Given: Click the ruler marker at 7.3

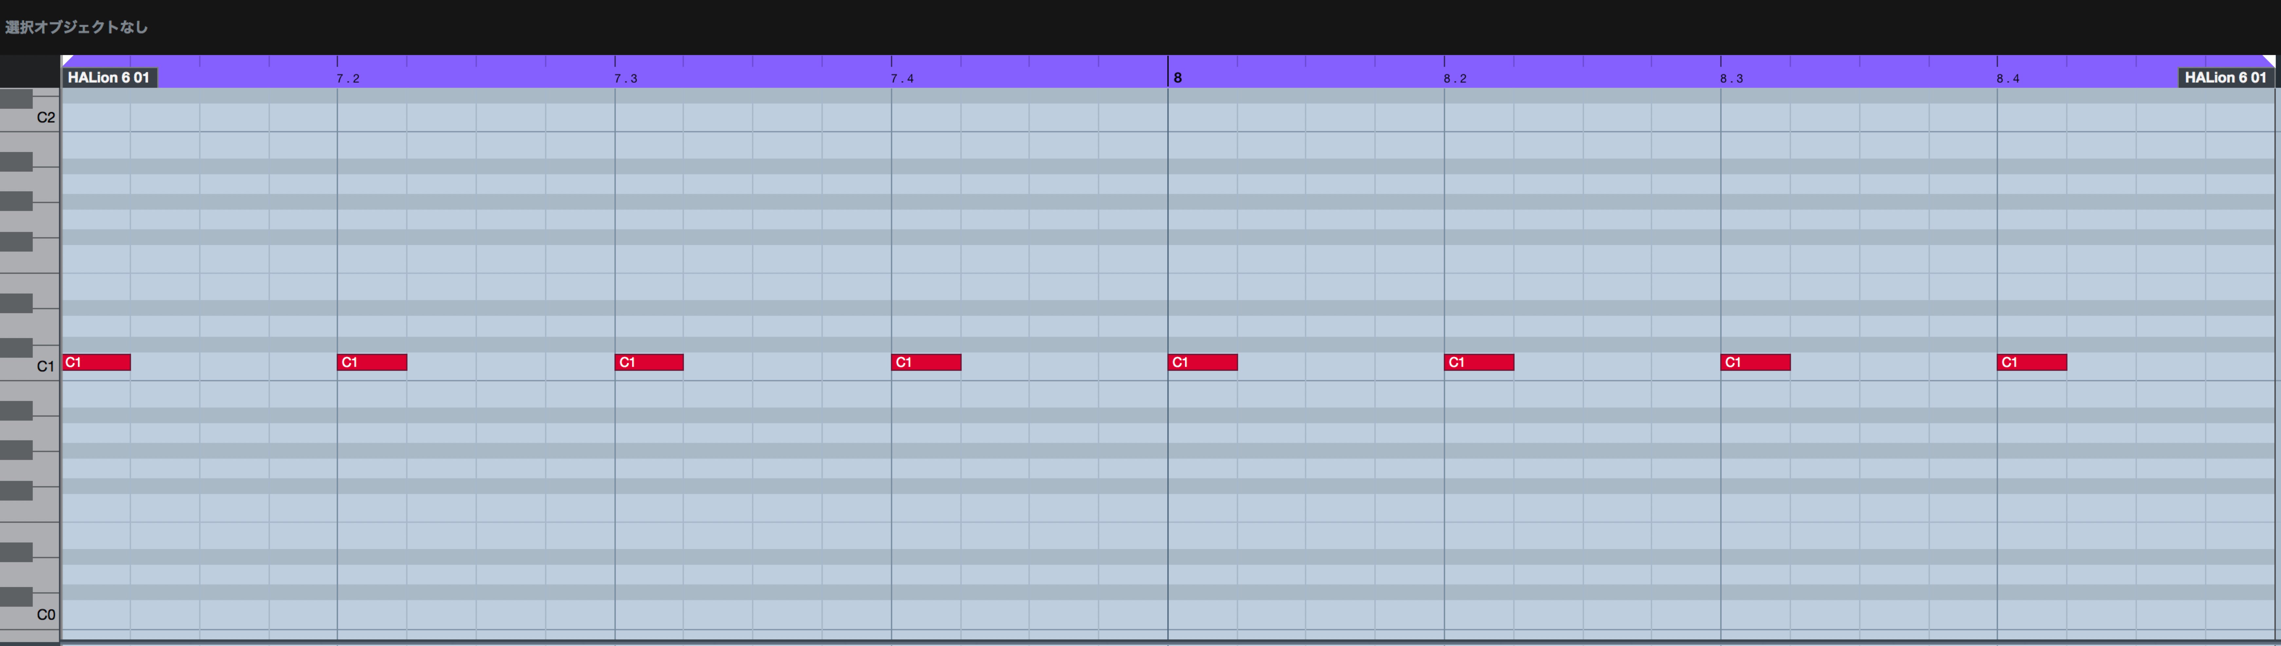Looking at the screenshot, I should [626, 79].
